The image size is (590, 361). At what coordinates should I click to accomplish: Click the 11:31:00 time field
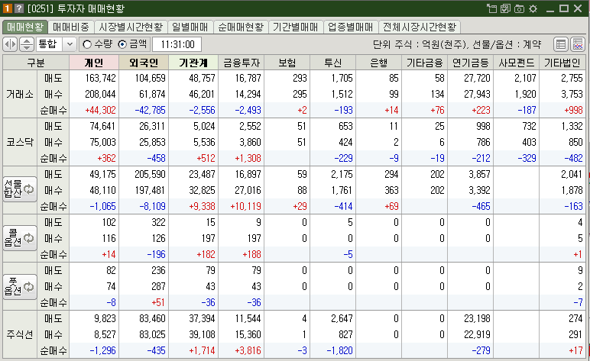point(177,44)
